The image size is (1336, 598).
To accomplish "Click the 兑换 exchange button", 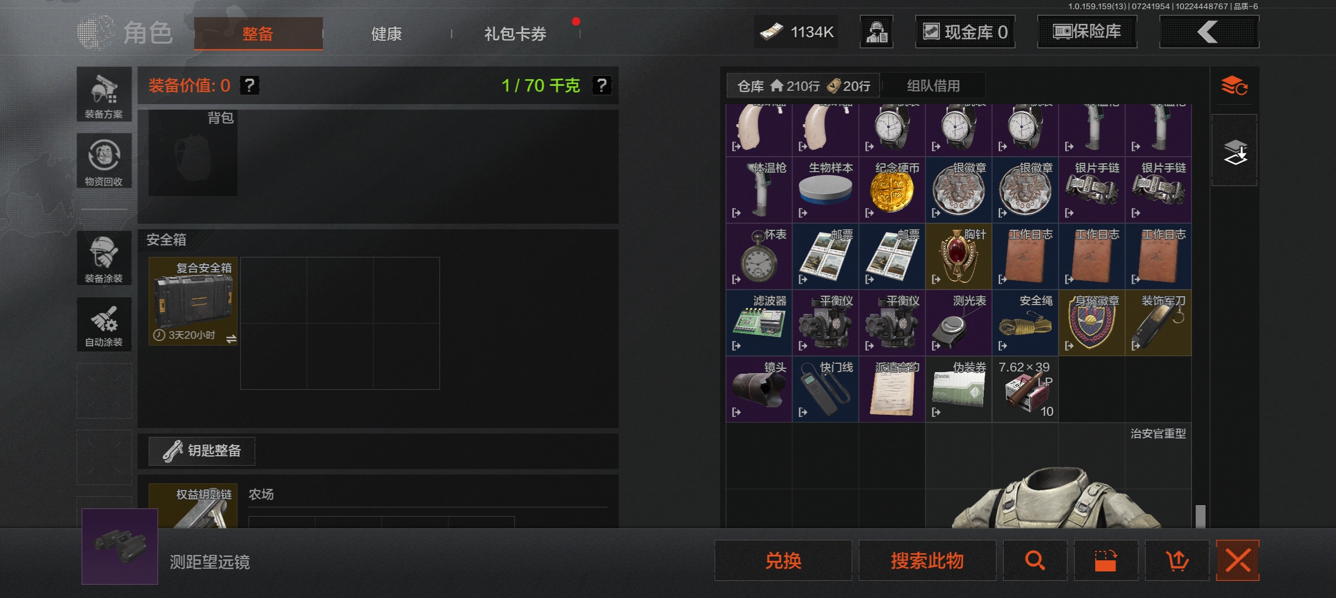I will coord(783,560).
